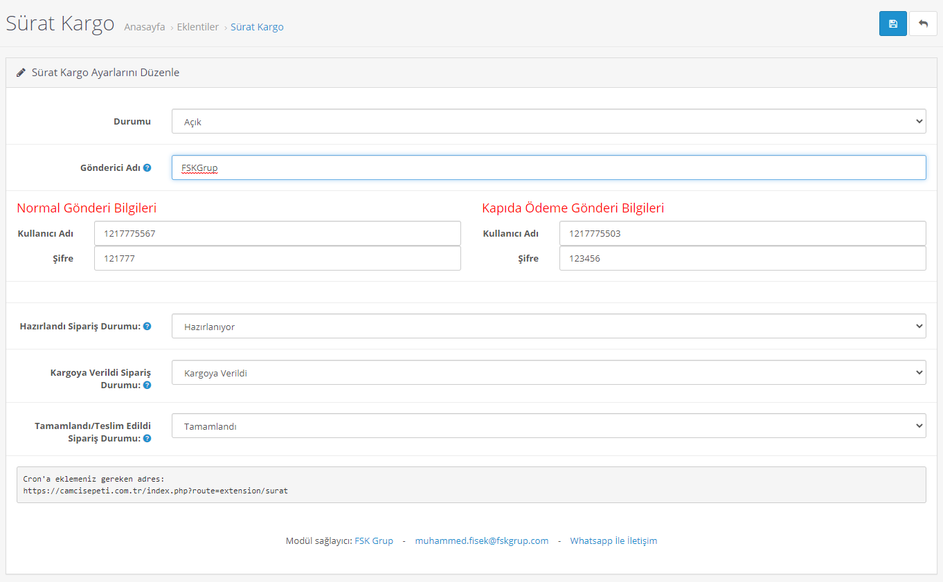Image resolution: width=943 pixels, height=582 pixels.
Task: Click the Sürat Kargo Ayarlarını Düzenle heading text
Action: pos(106,73)
